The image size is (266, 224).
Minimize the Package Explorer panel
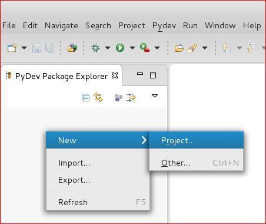pyautogui.click(x=140, y=74)
